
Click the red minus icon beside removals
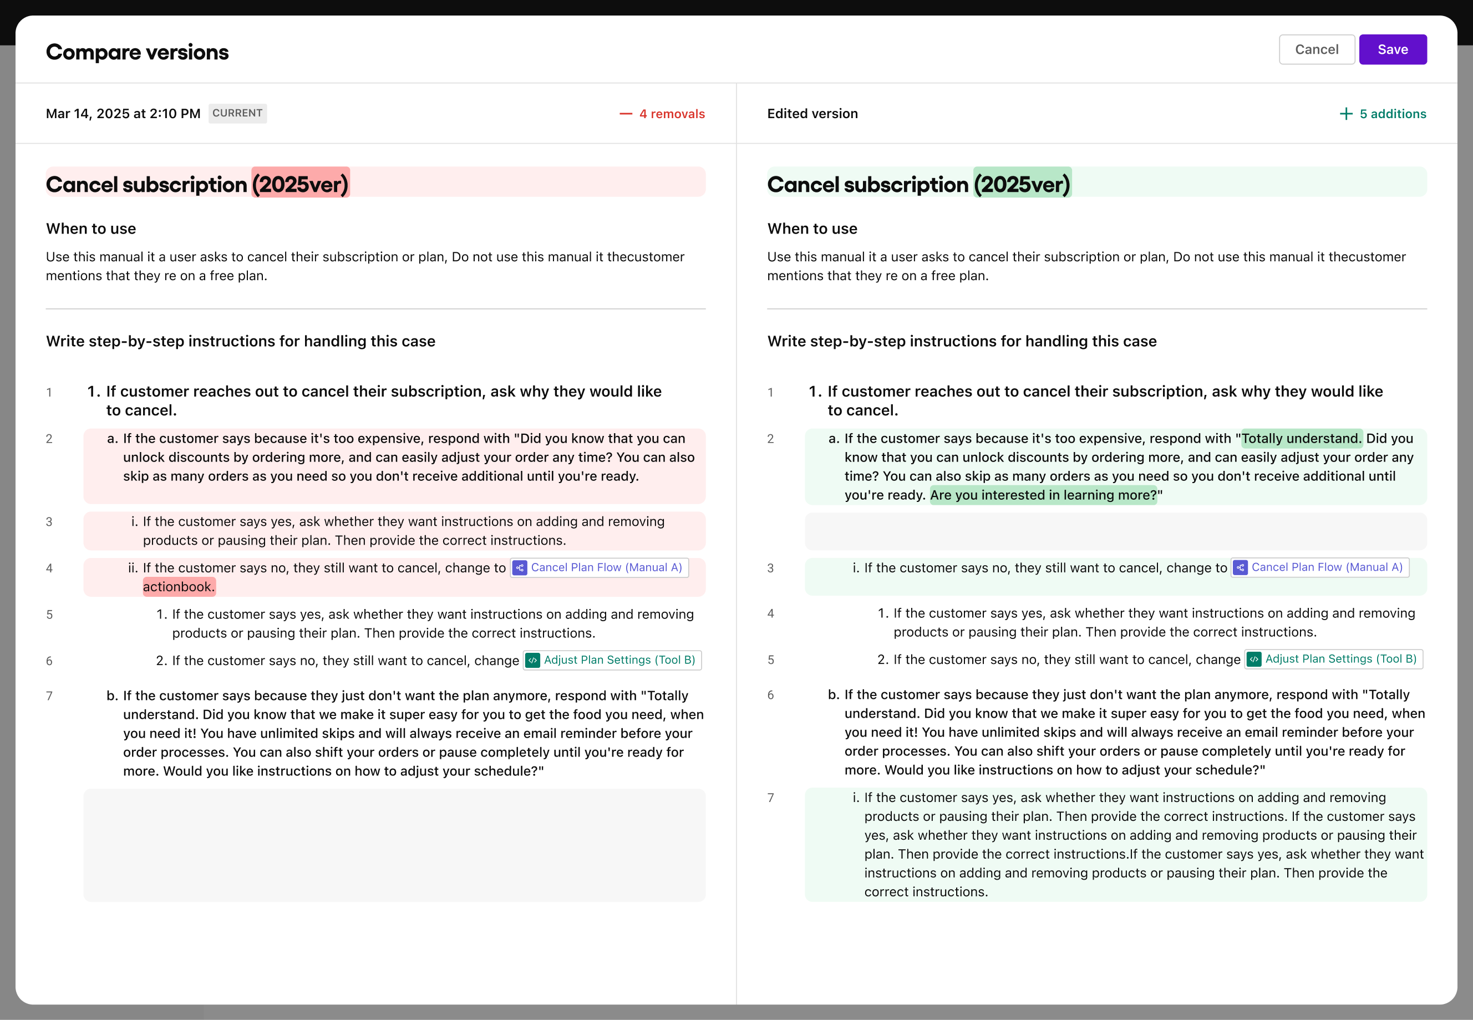[x=625, y=114]
